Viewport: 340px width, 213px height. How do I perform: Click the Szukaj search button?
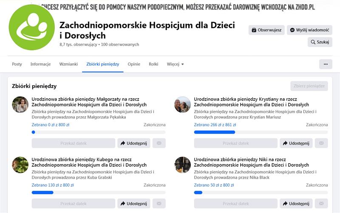coord(320,42)
